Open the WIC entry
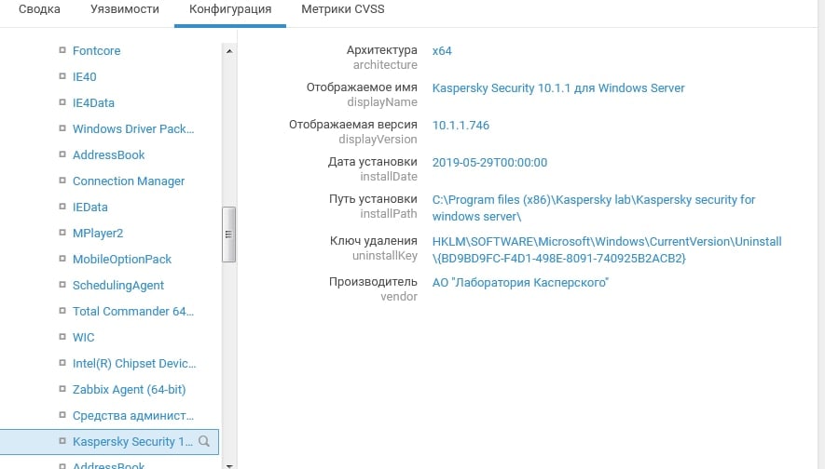825x469 pixels. (x=84, y=337)
